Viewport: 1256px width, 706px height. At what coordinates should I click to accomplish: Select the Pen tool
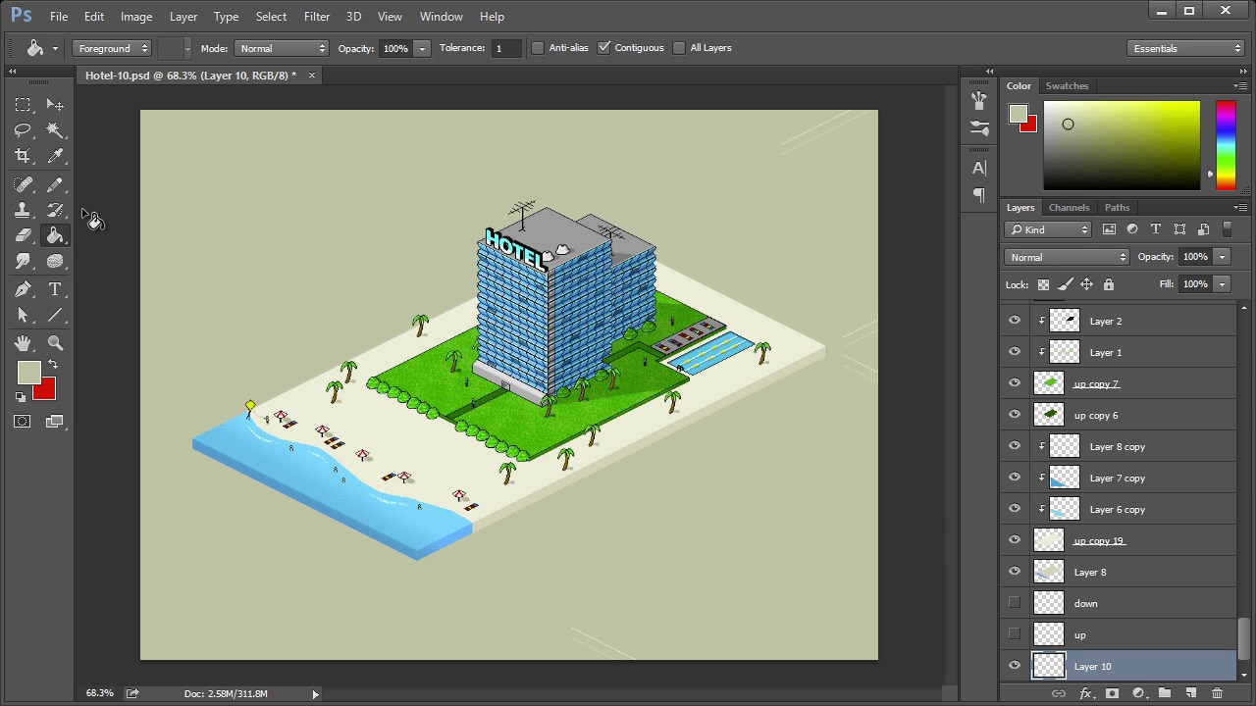23,289
